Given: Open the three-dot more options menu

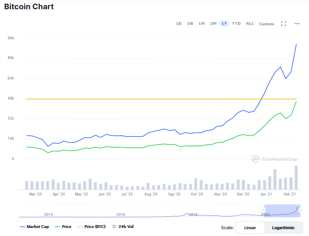Looking at the screenshot, I should point(297,24).
